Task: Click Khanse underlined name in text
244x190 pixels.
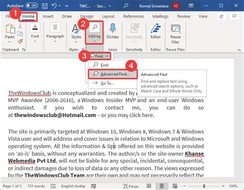Action: click(194, 154)
